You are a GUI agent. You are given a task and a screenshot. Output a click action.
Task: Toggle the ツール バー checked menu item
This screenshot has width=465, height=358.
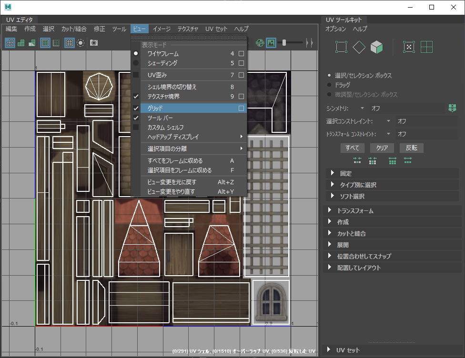189,118
